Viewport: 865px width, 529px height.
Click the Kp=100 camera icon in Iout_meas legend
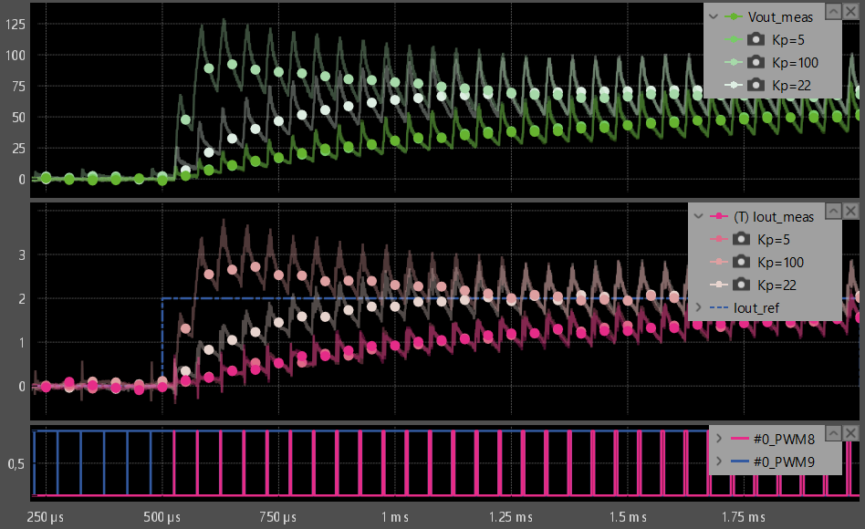click(741, 262)
